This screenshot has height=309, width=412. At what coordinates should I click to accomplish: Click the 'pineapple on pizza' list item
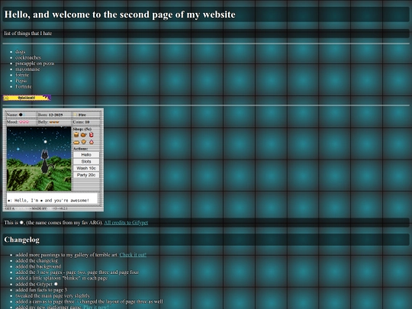(x=34, y=63)
